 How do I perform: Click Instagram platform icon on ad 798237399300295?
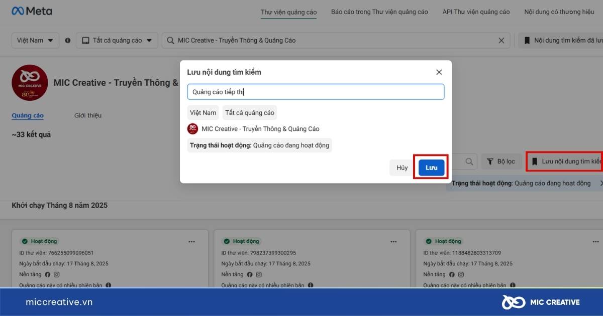click(x=259, y=274)
